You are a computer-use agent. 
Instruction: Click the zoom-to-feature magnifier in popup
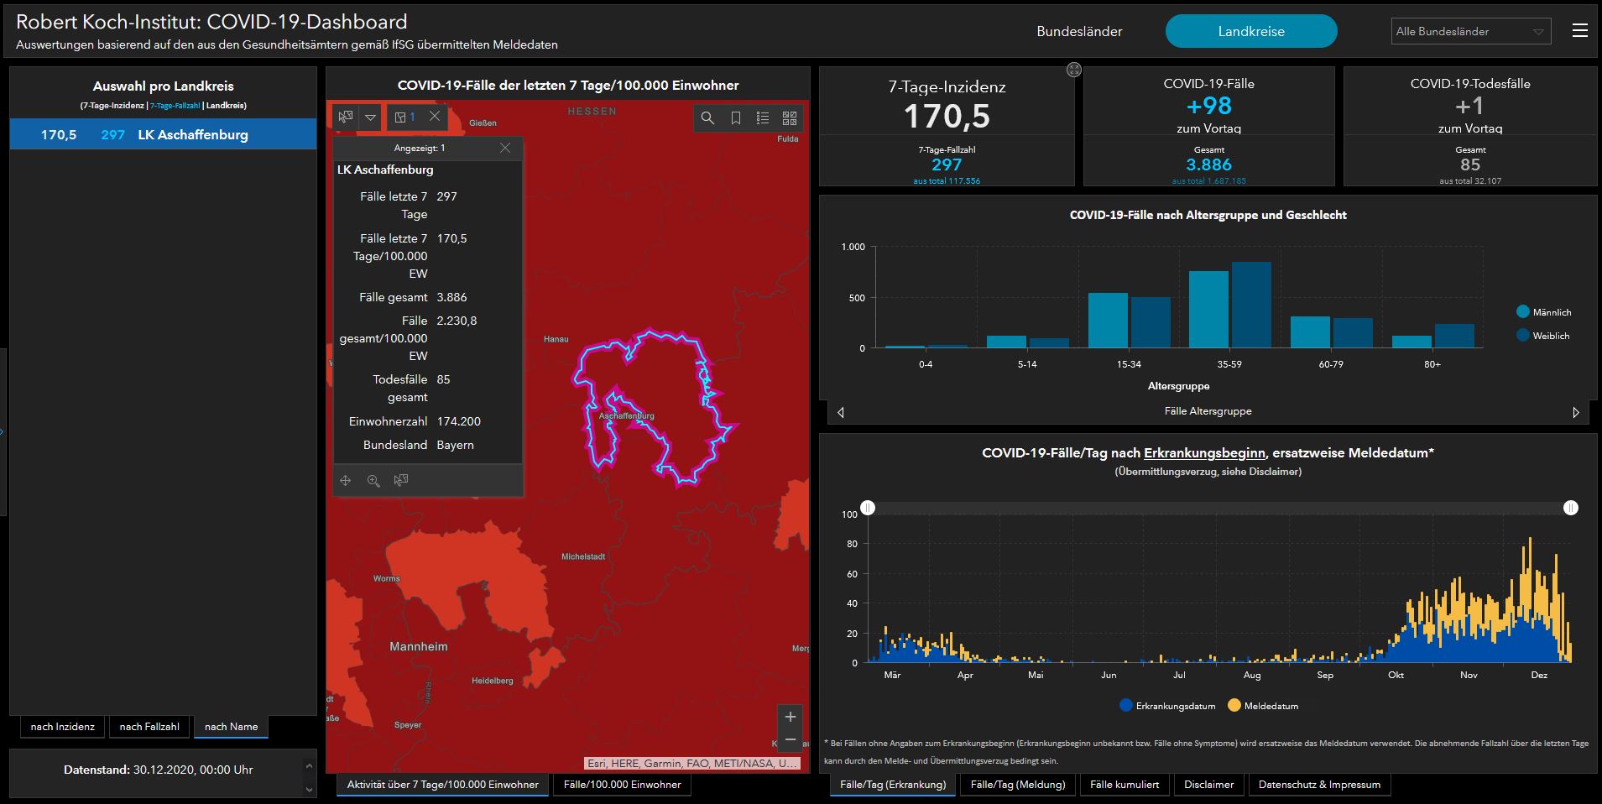point(373,481)
